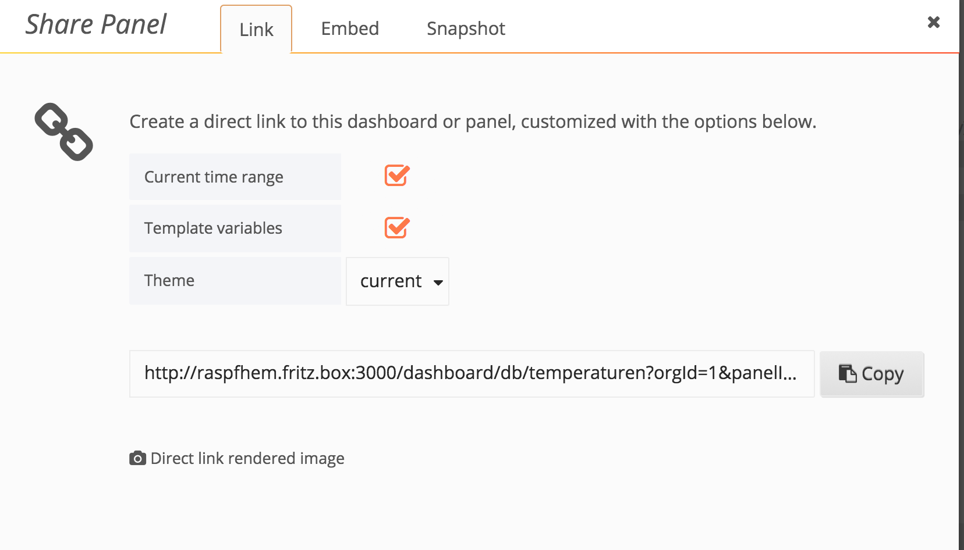964x550 pixels.
Task: Switch to the Embed tab
Action: click(x=350, y=28)
